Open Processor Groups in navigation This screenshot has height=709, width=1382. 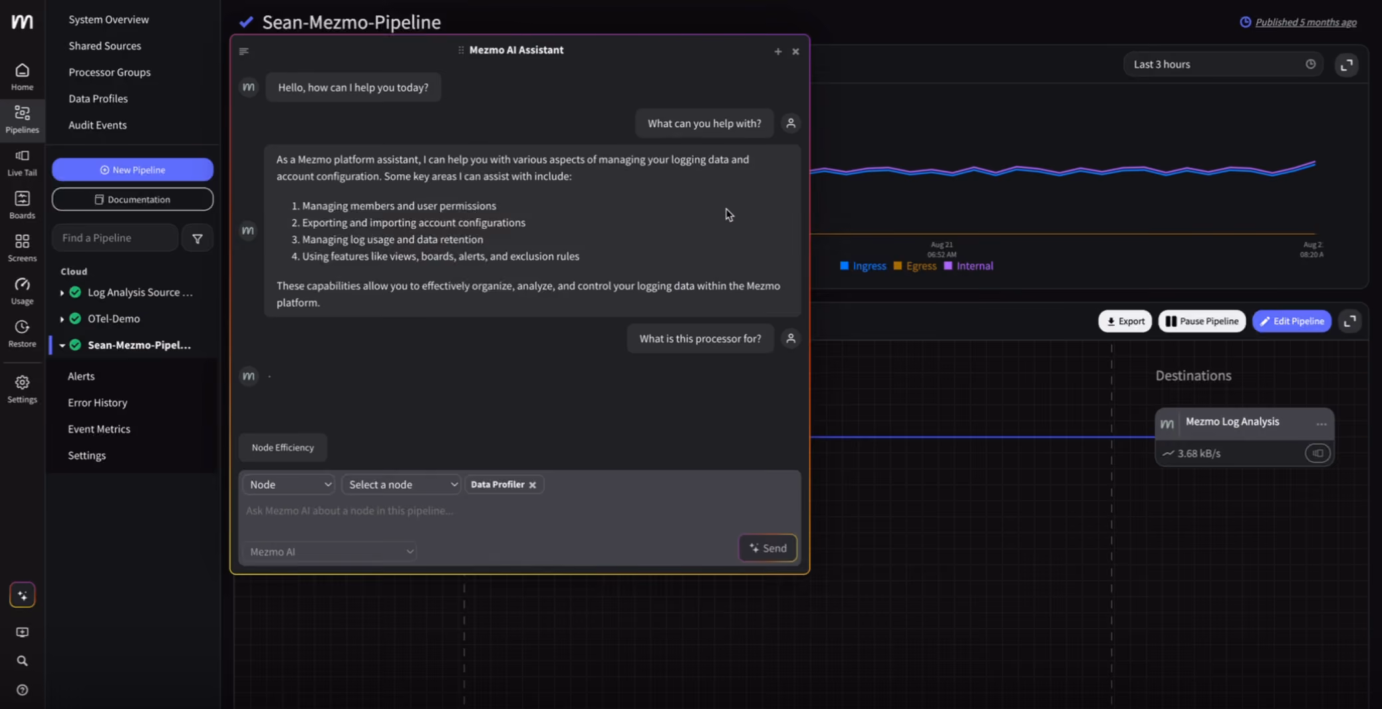pyautogui.click(x=110, y=72)
